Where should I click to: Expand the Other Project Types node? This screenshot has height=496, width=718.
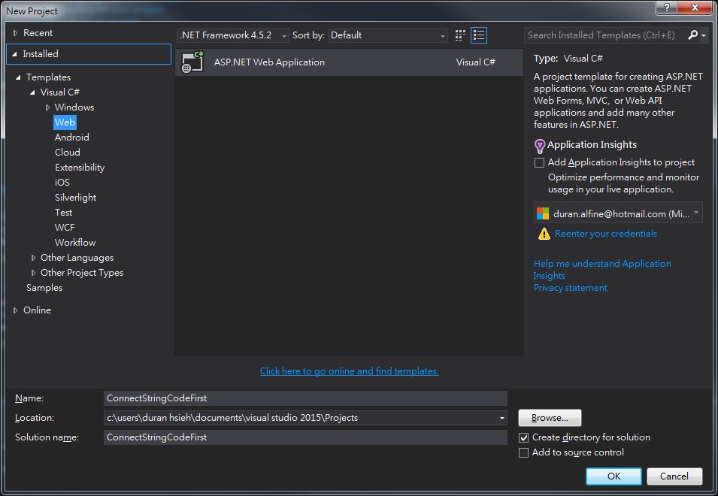(33, 273)
